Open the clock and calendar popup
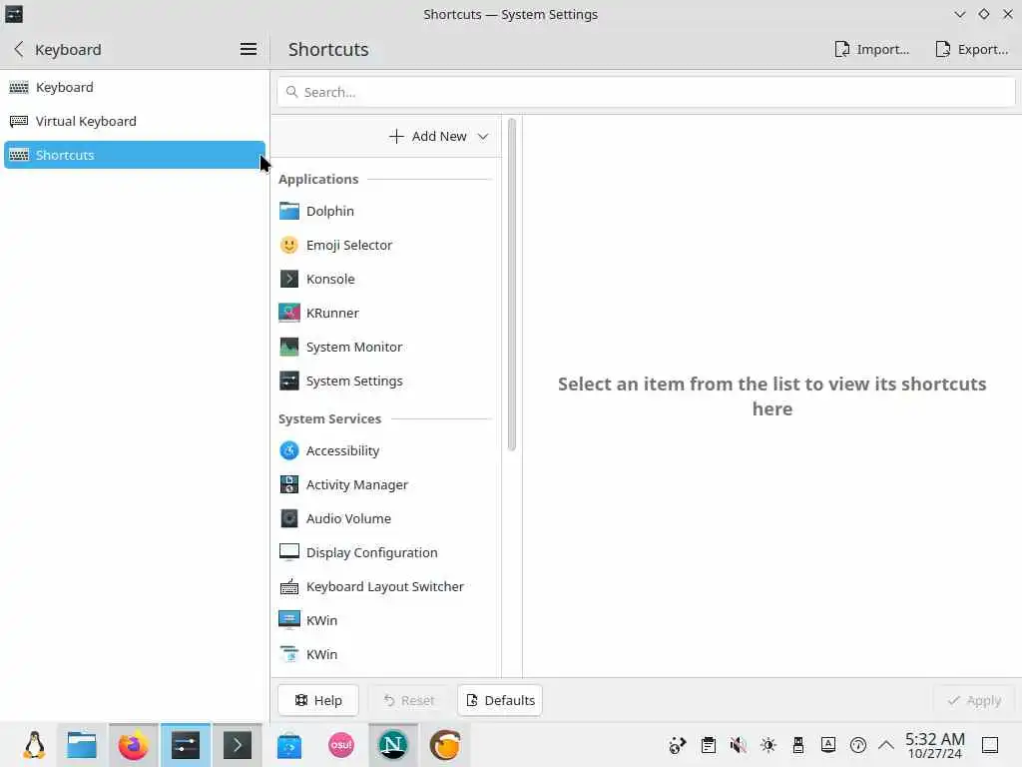The width and height of the screenshot is (1022, 767). (x=934, y=745)
